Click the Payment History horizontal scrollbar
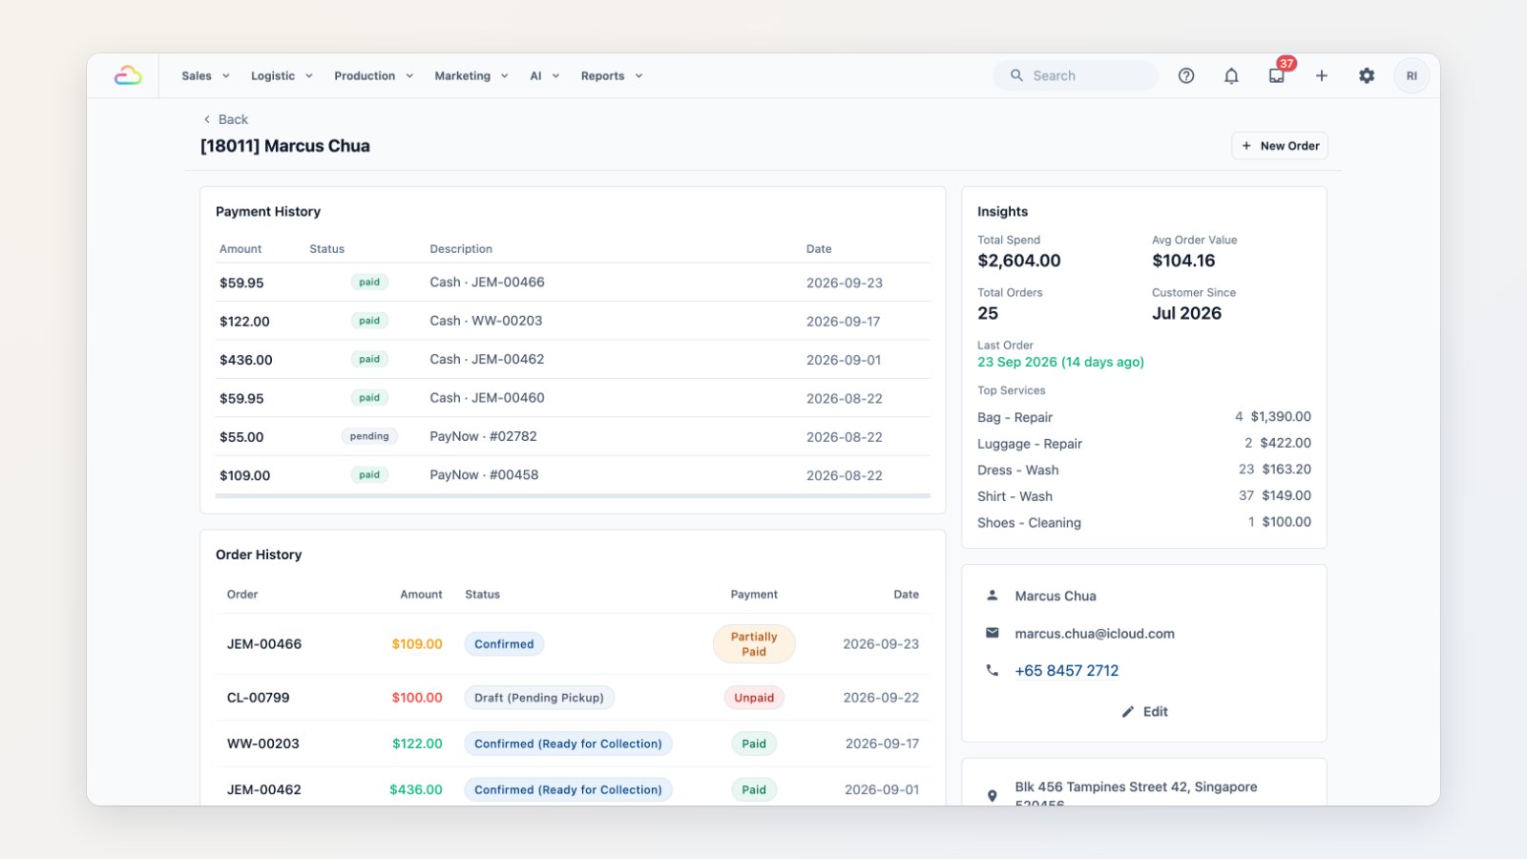The image size is (1527, 859). click(x=573, y=495)
